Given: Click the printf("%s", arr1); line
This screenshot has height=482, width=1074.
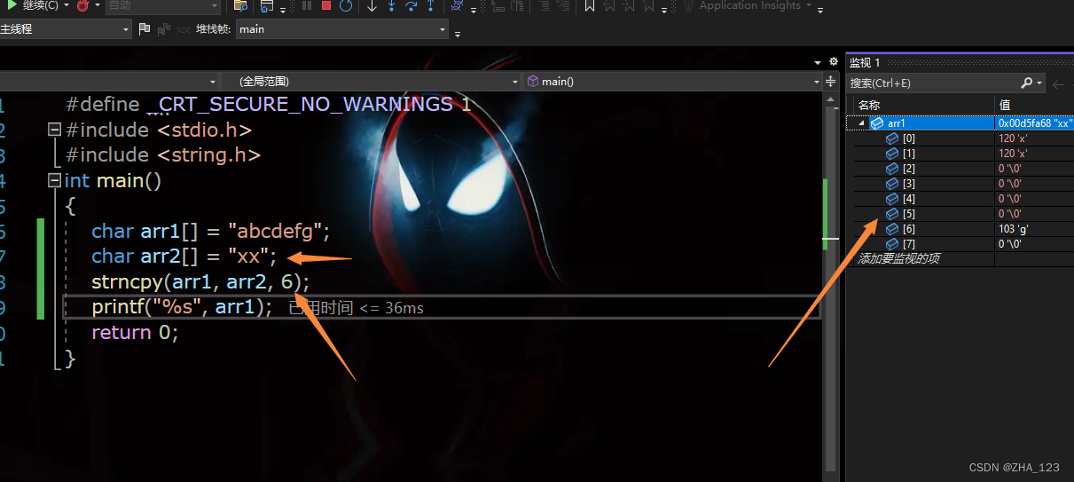Looking at the screenshot, I should [182, 307].
